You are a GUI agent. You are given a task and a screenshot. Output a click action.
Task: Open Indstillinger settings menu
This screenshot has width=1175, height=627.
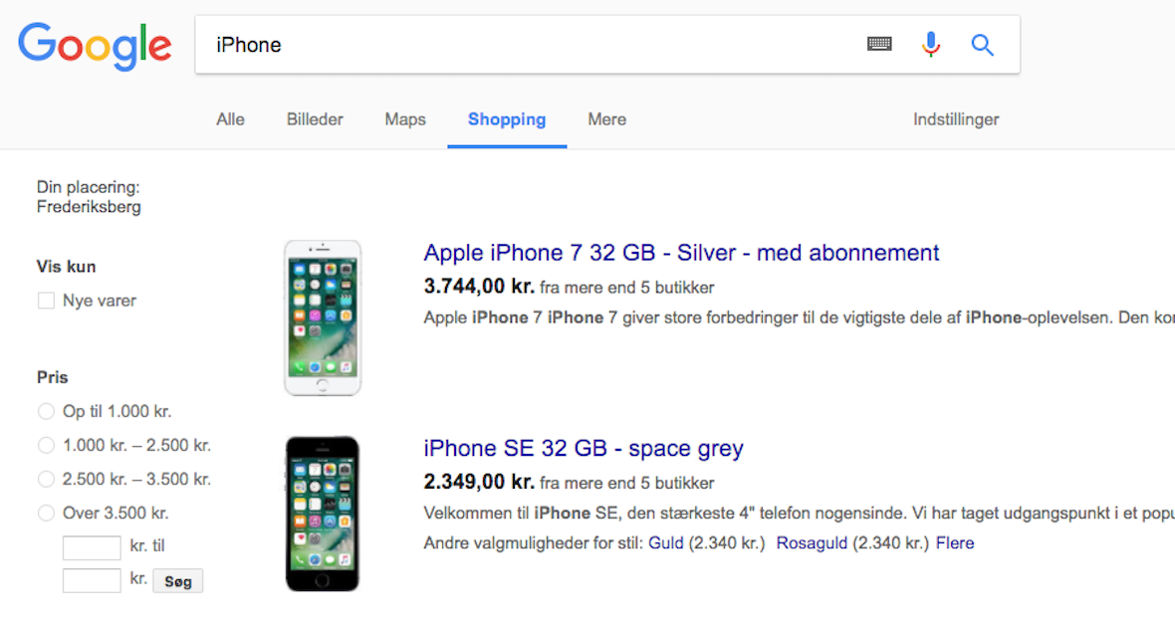click(956, 119)
